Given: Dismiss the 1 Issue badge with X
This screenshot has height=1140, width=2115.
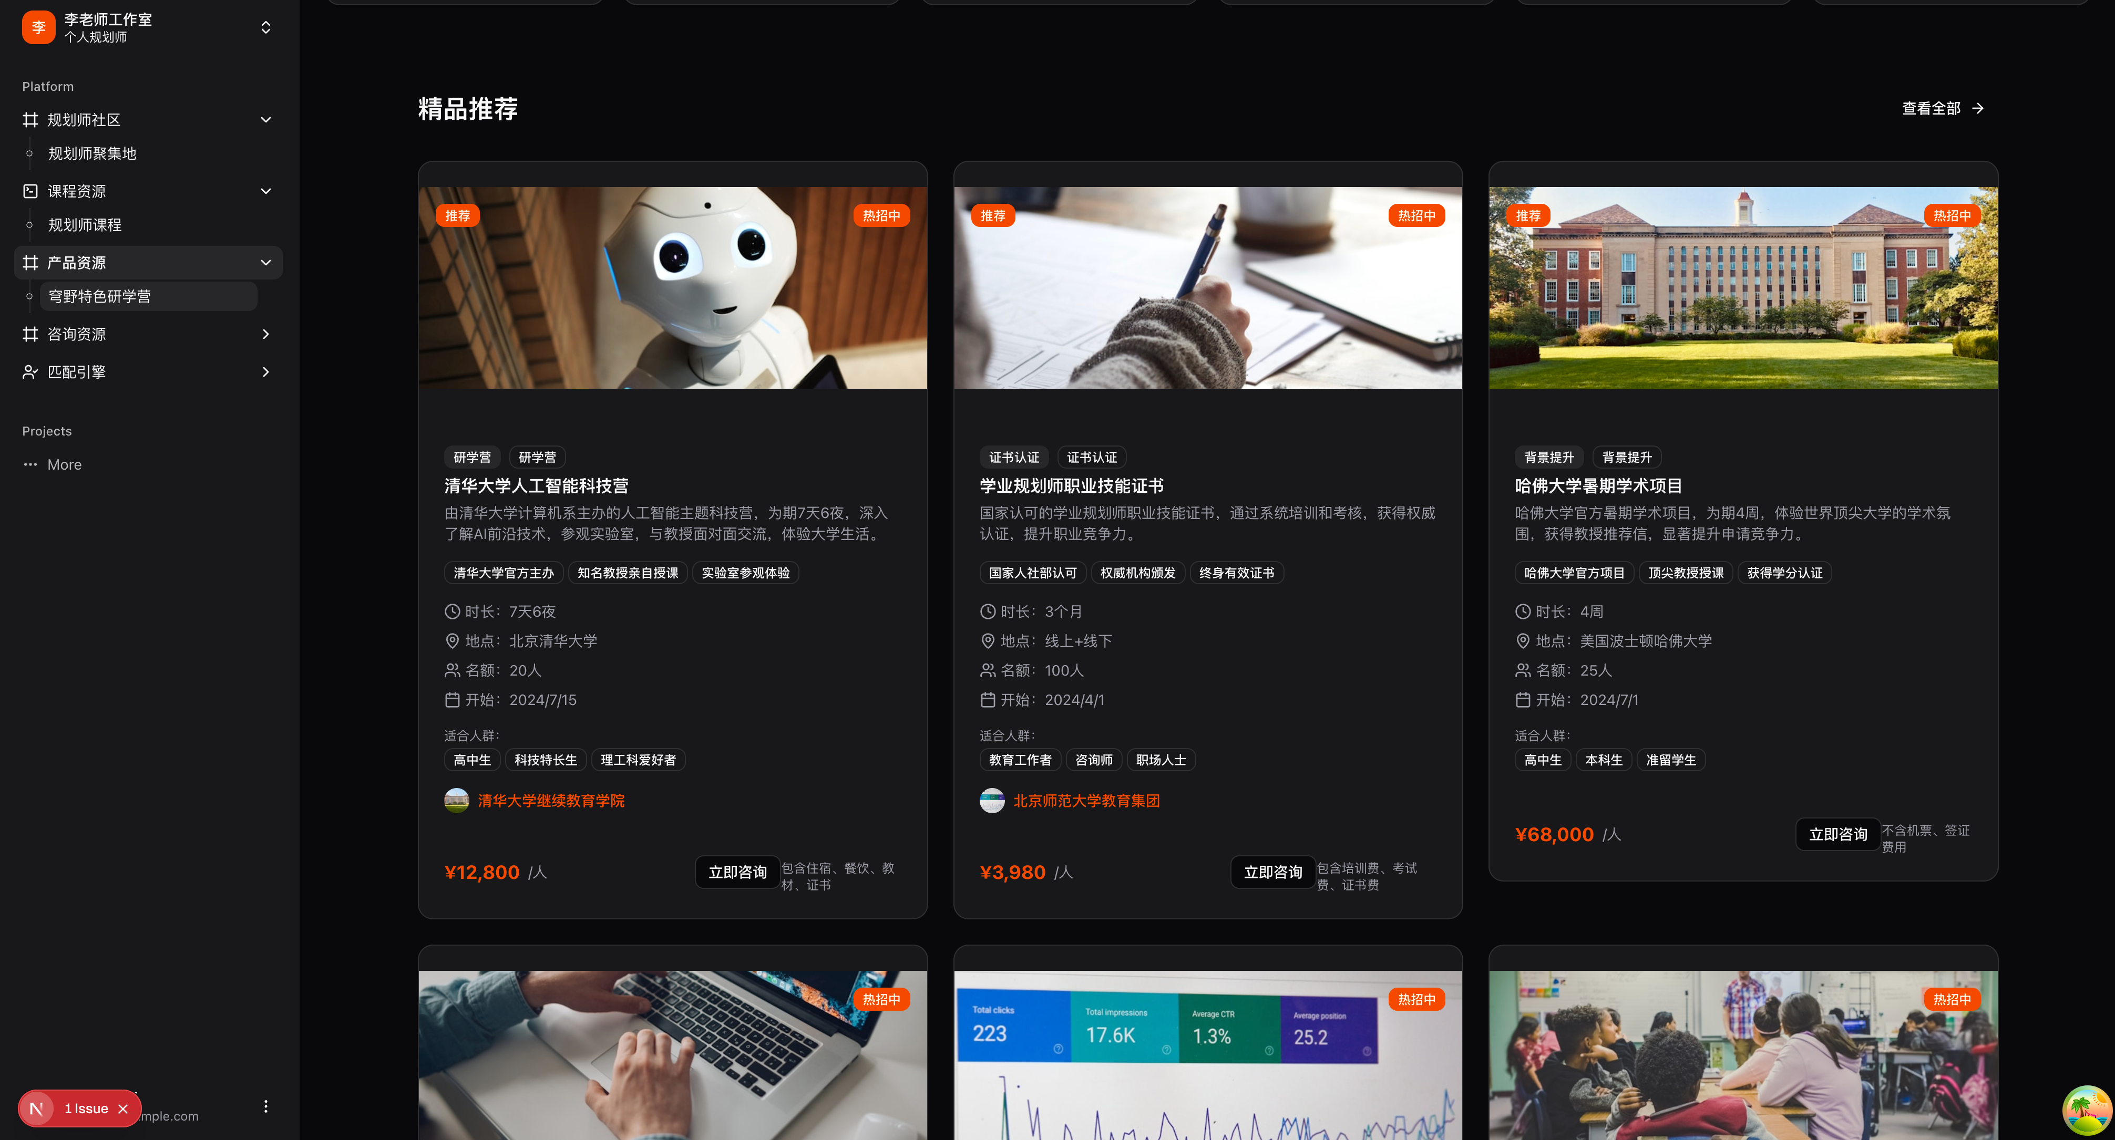Looking at the screenshot, I should pos(123,1109).
